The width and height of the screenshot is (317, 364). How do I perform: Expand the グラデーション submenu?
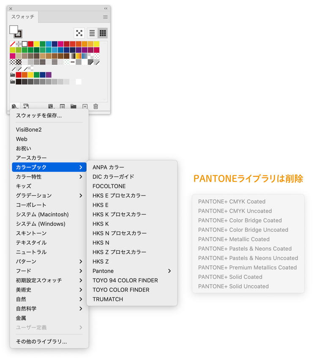[x=49, y=195]
